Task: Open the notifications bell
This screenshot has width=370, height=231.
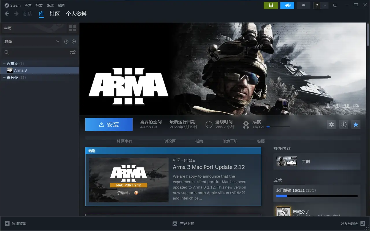Action: [x=304, y=5]
